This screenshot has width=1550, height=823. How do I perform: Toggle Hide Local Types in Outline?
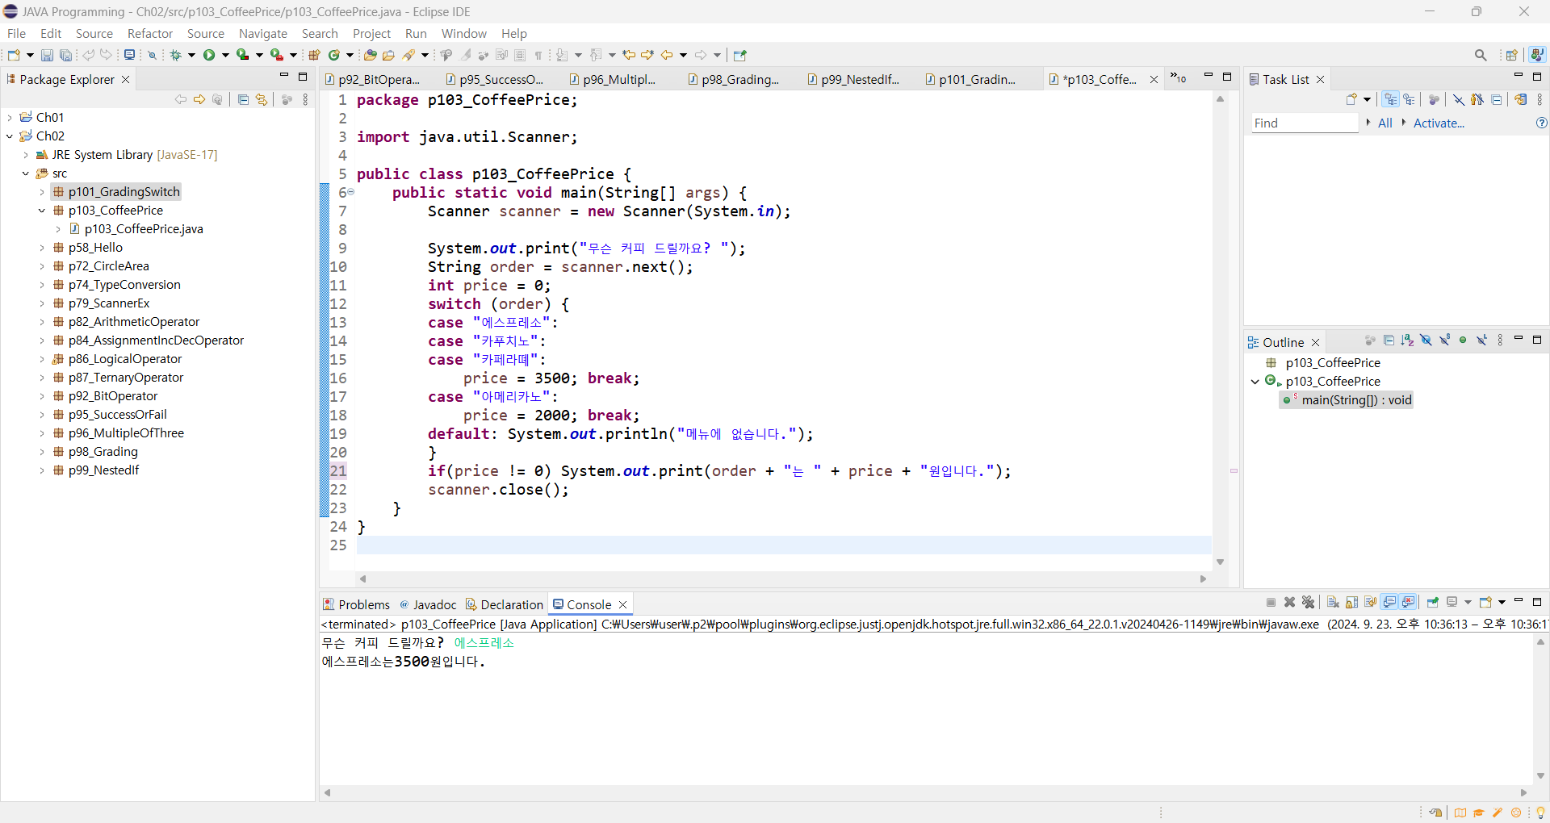point(1481,340)
